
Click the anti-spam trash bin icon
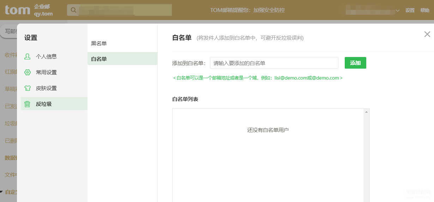click(x=27, y=104)
